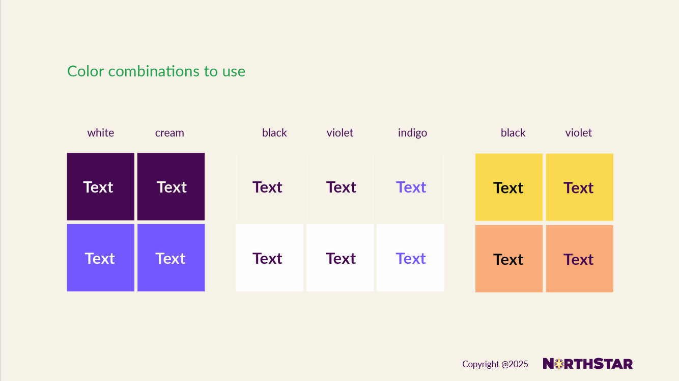The height and width of the screenshot is (381, 679).
Task: Select white swatch with indigo Text
Action: click(410, 258)
